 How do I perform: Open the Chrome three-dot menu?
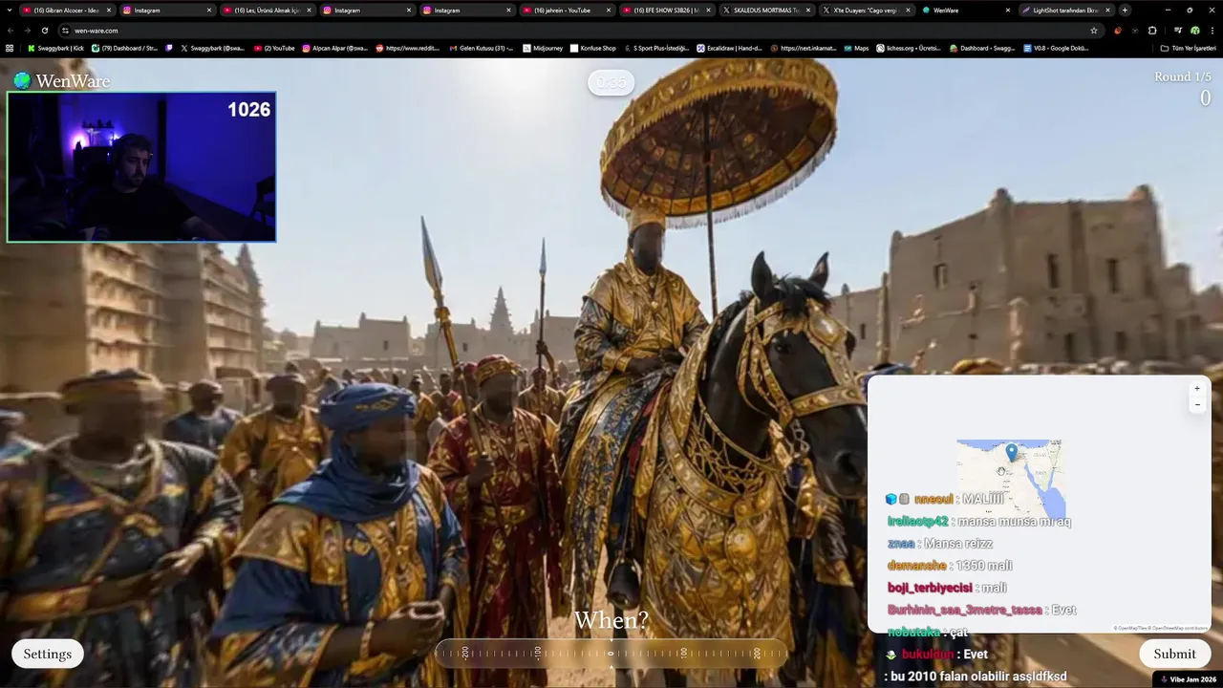[x=1212, y=31]
